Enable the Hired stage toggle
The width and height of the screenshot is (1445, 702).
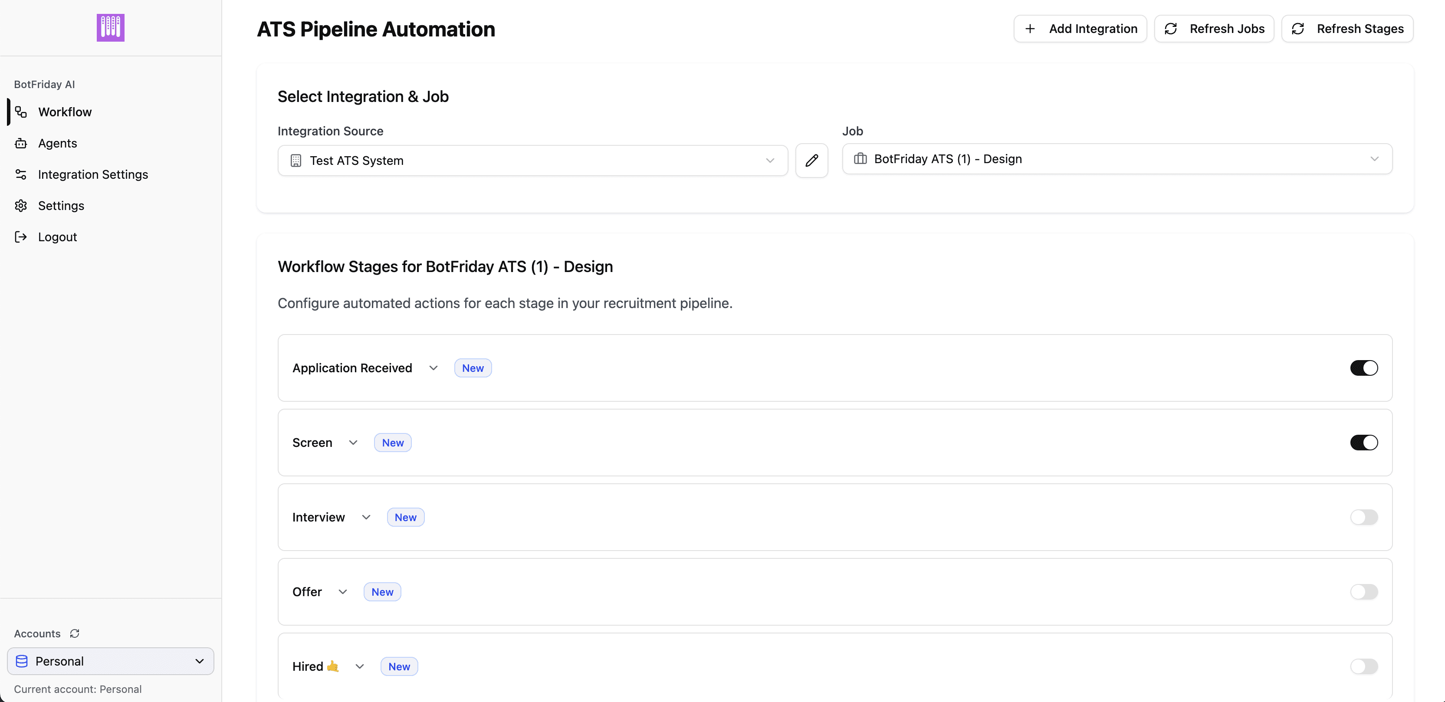coord(1364,666)
